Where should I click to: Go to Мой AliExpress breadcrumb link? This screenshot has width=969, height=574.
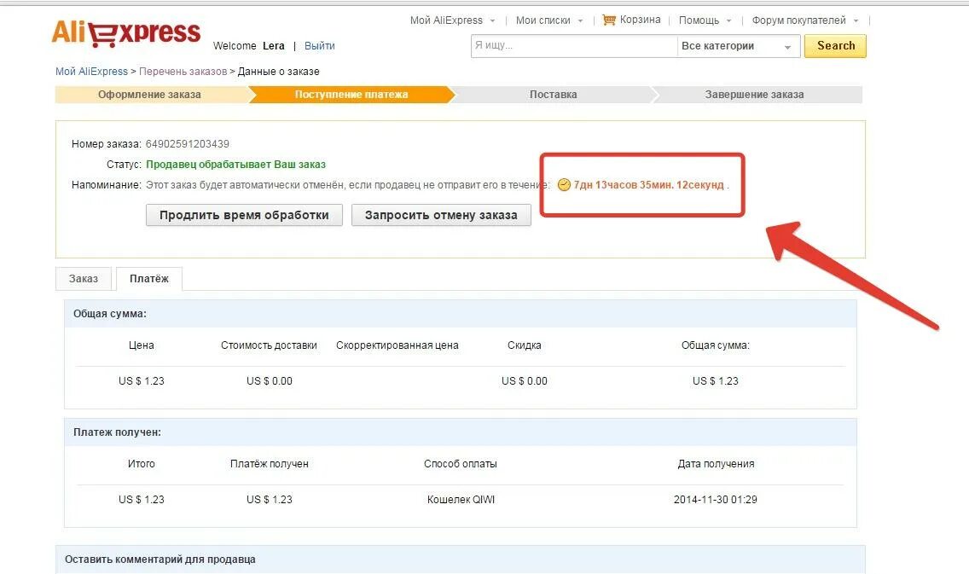[91, 72]
